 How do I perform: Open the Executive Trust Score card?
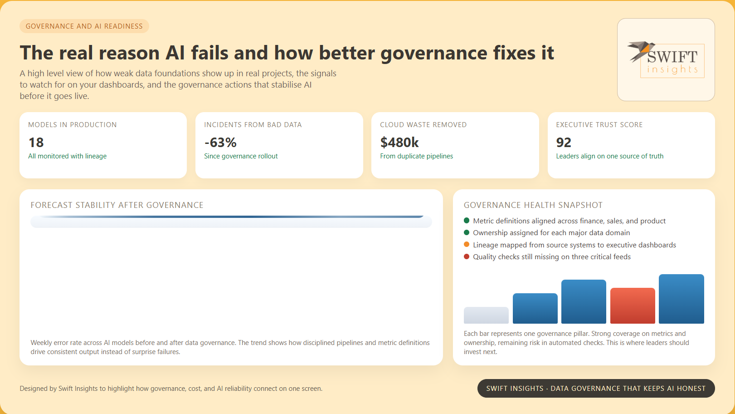coord(631,145)
